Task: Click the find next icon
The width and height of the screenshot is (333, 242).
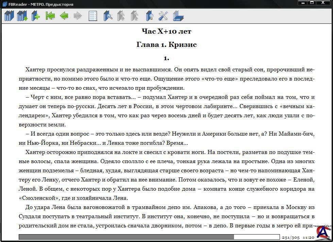Action: 135,16
